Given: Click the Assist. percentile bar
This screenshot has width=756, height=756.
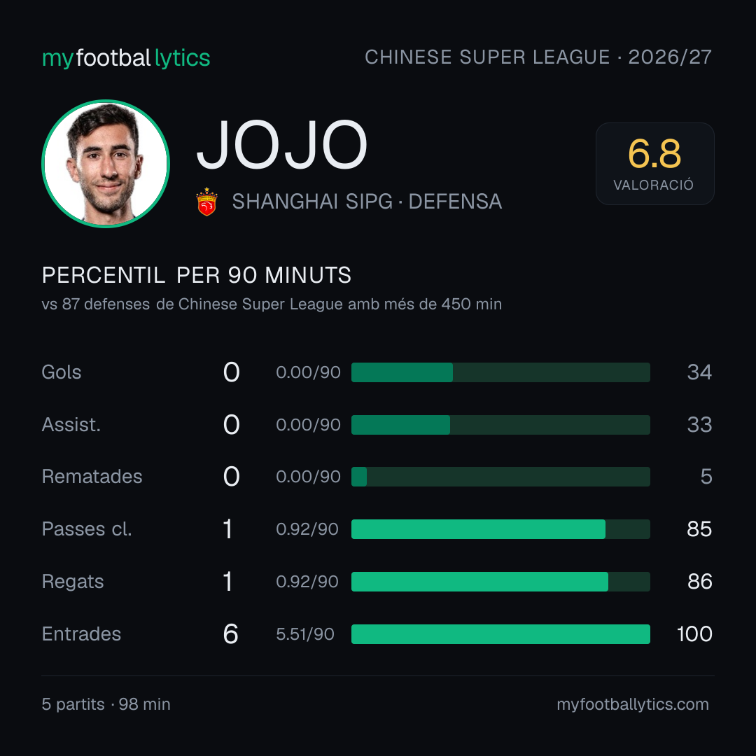Looking at the screenshot, I should pos(500,425).
